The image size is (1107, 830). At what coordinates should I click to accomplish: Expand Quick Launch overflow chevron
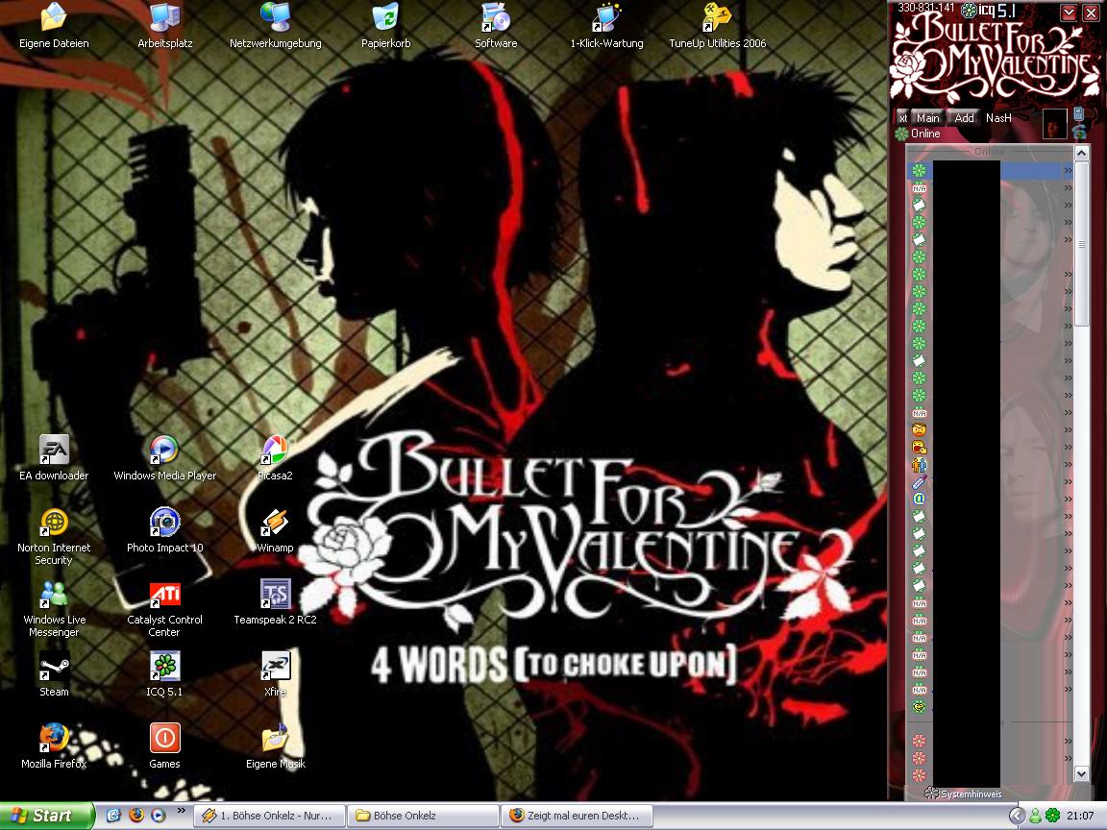pyautogui.click(x=182, y=810)
